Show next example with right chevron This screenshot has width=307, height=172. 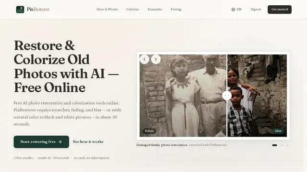[156, 59]
